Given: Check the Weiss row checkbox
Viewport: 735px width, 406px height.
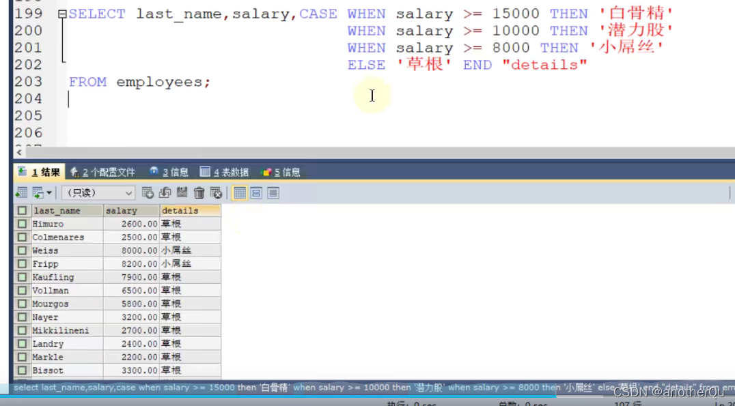Looking at the screenshot, I should coord(22,250).
